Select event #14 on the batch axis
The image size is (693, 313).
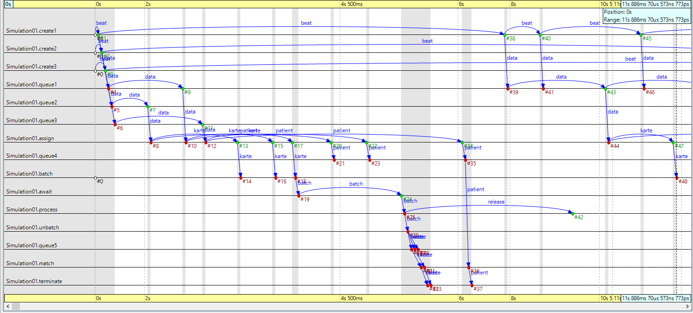click(x=241, y=178)
